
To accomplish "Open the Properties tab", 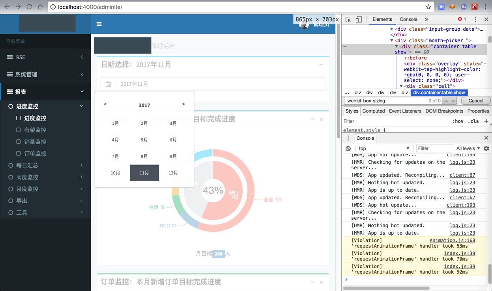I will 478,111.
